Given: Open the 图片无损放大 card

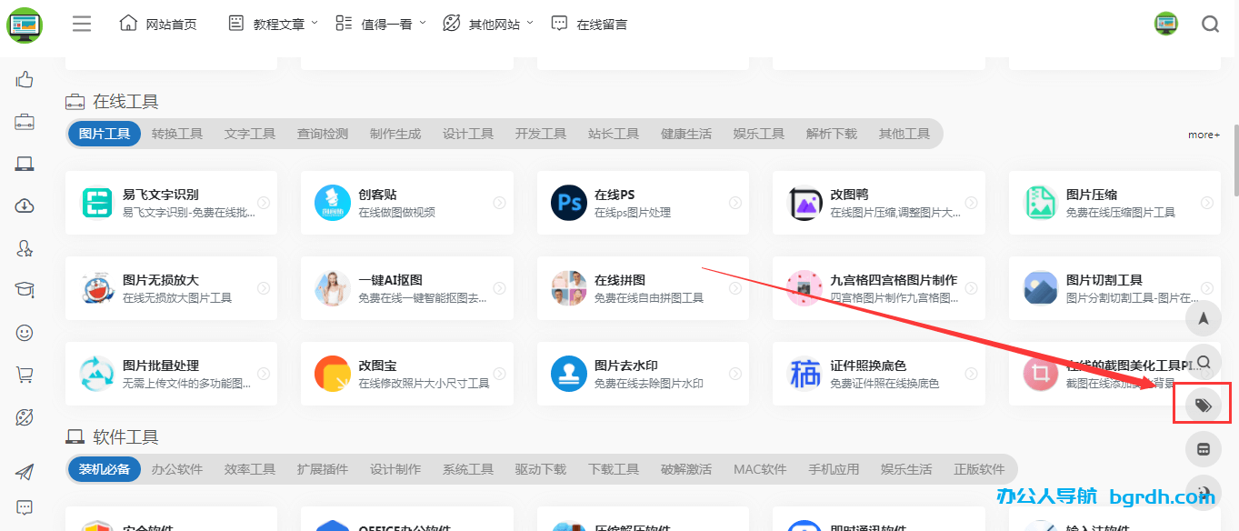Looking at the screenshot, I should click(171, 287).
